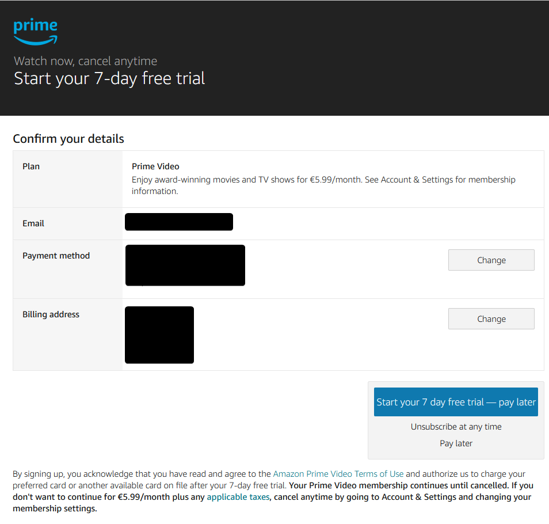The image size is (549, 524).
Task: Click the 'Billing address' row label
Action: [x=51, y=314]
